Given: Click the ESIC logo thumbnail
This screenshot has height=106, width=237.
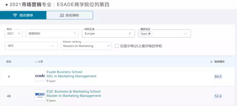Looking at the screenshot, I should [x=40, y=95].
